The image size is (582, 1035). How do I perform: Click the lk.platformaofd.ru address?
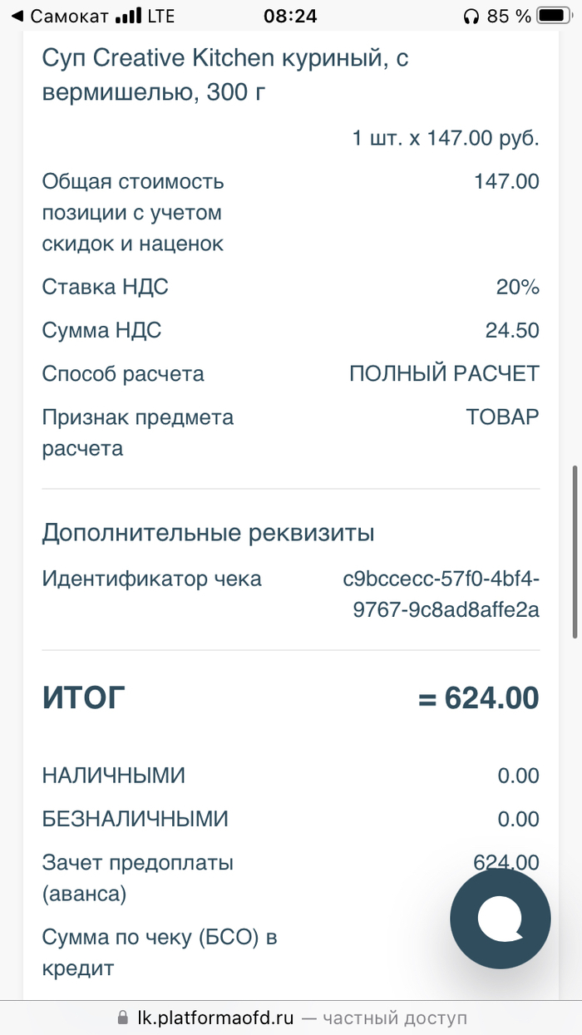[x=215, y=1018]
